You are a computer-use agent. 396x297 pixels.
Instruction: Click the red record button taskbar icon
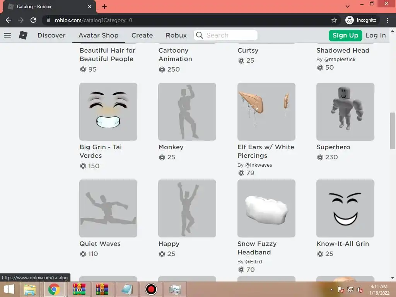pos(151,289)
